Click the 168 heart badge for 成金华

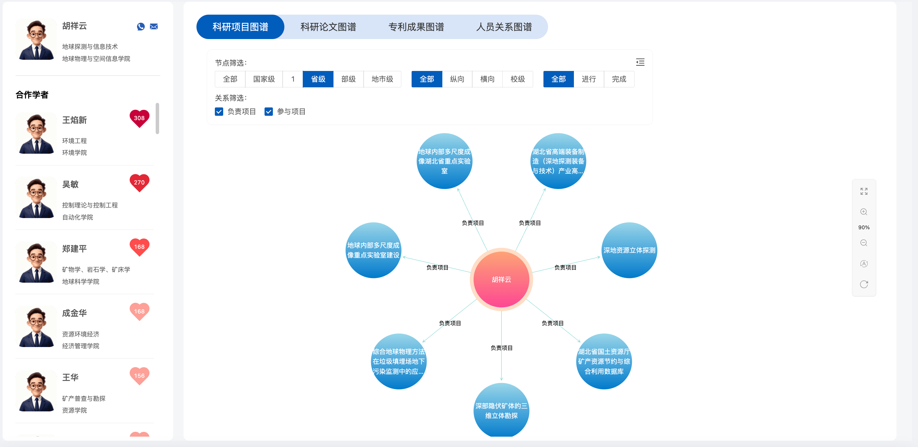point(139,311)
